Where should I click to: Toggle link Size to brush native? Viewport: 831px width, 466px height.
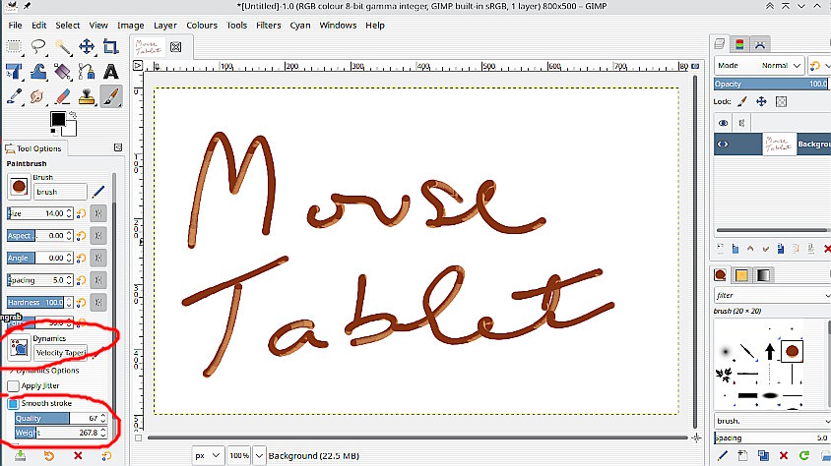pos(98,213)
